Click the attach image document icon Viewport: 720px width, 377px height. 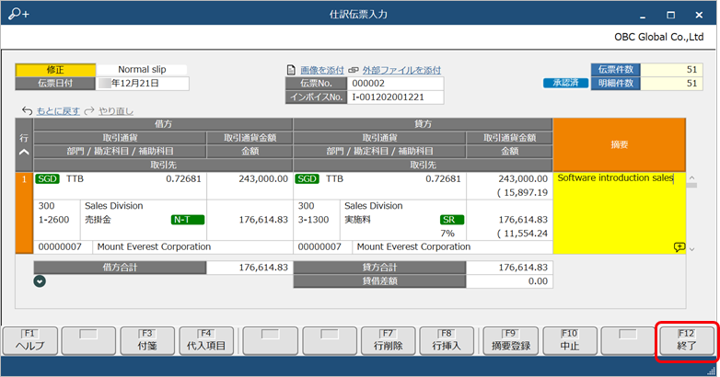[291, 70]
